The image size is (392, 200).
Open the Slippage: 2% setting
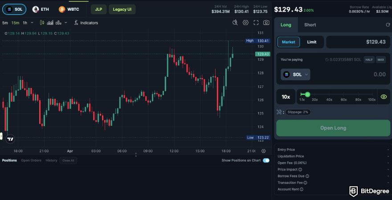pos(298,112)
